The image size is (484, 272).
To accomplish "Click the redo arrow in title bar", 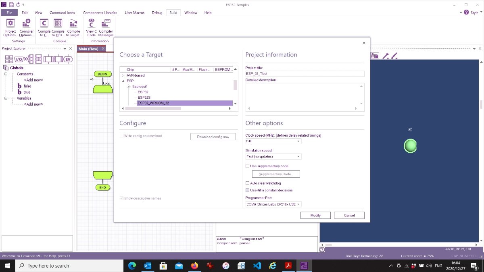I will [x=18, y=4].
